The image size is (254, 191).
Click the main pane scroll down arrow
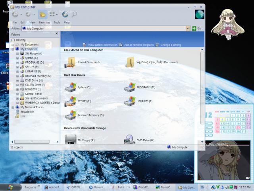[202, 142]
